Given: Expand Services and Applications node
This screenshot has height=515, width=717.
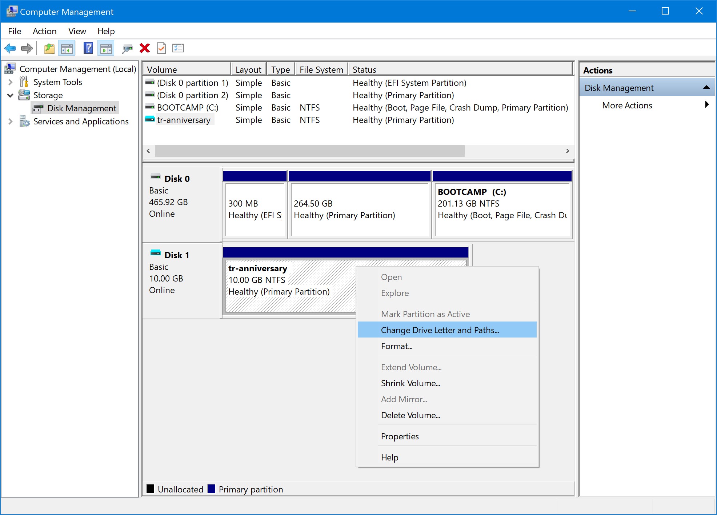Looking at the screenshot, I should coord(11,121).
